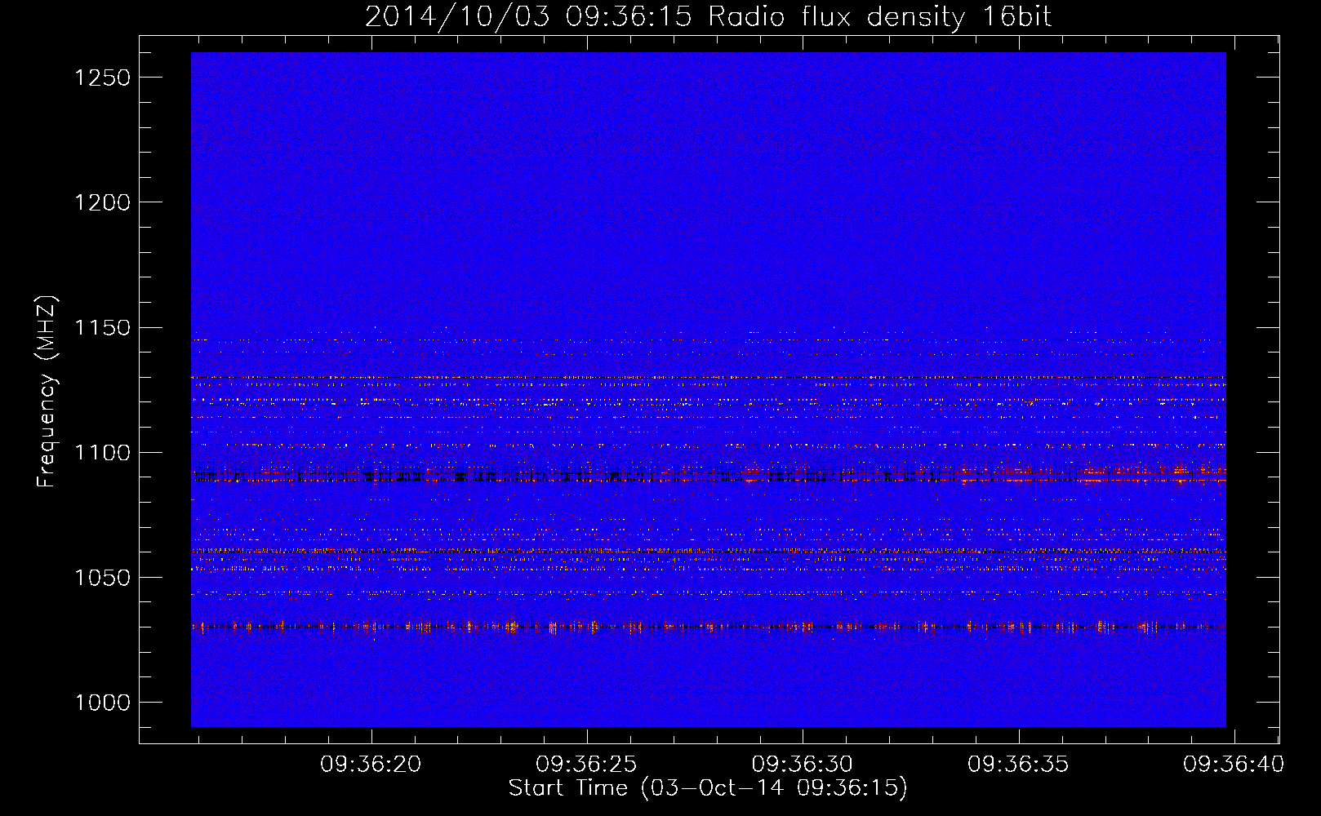The width and height of the screenshot is (1321, 816).
Task: Click the 1000 frequency tick label
Action: [x=102, y=703]
